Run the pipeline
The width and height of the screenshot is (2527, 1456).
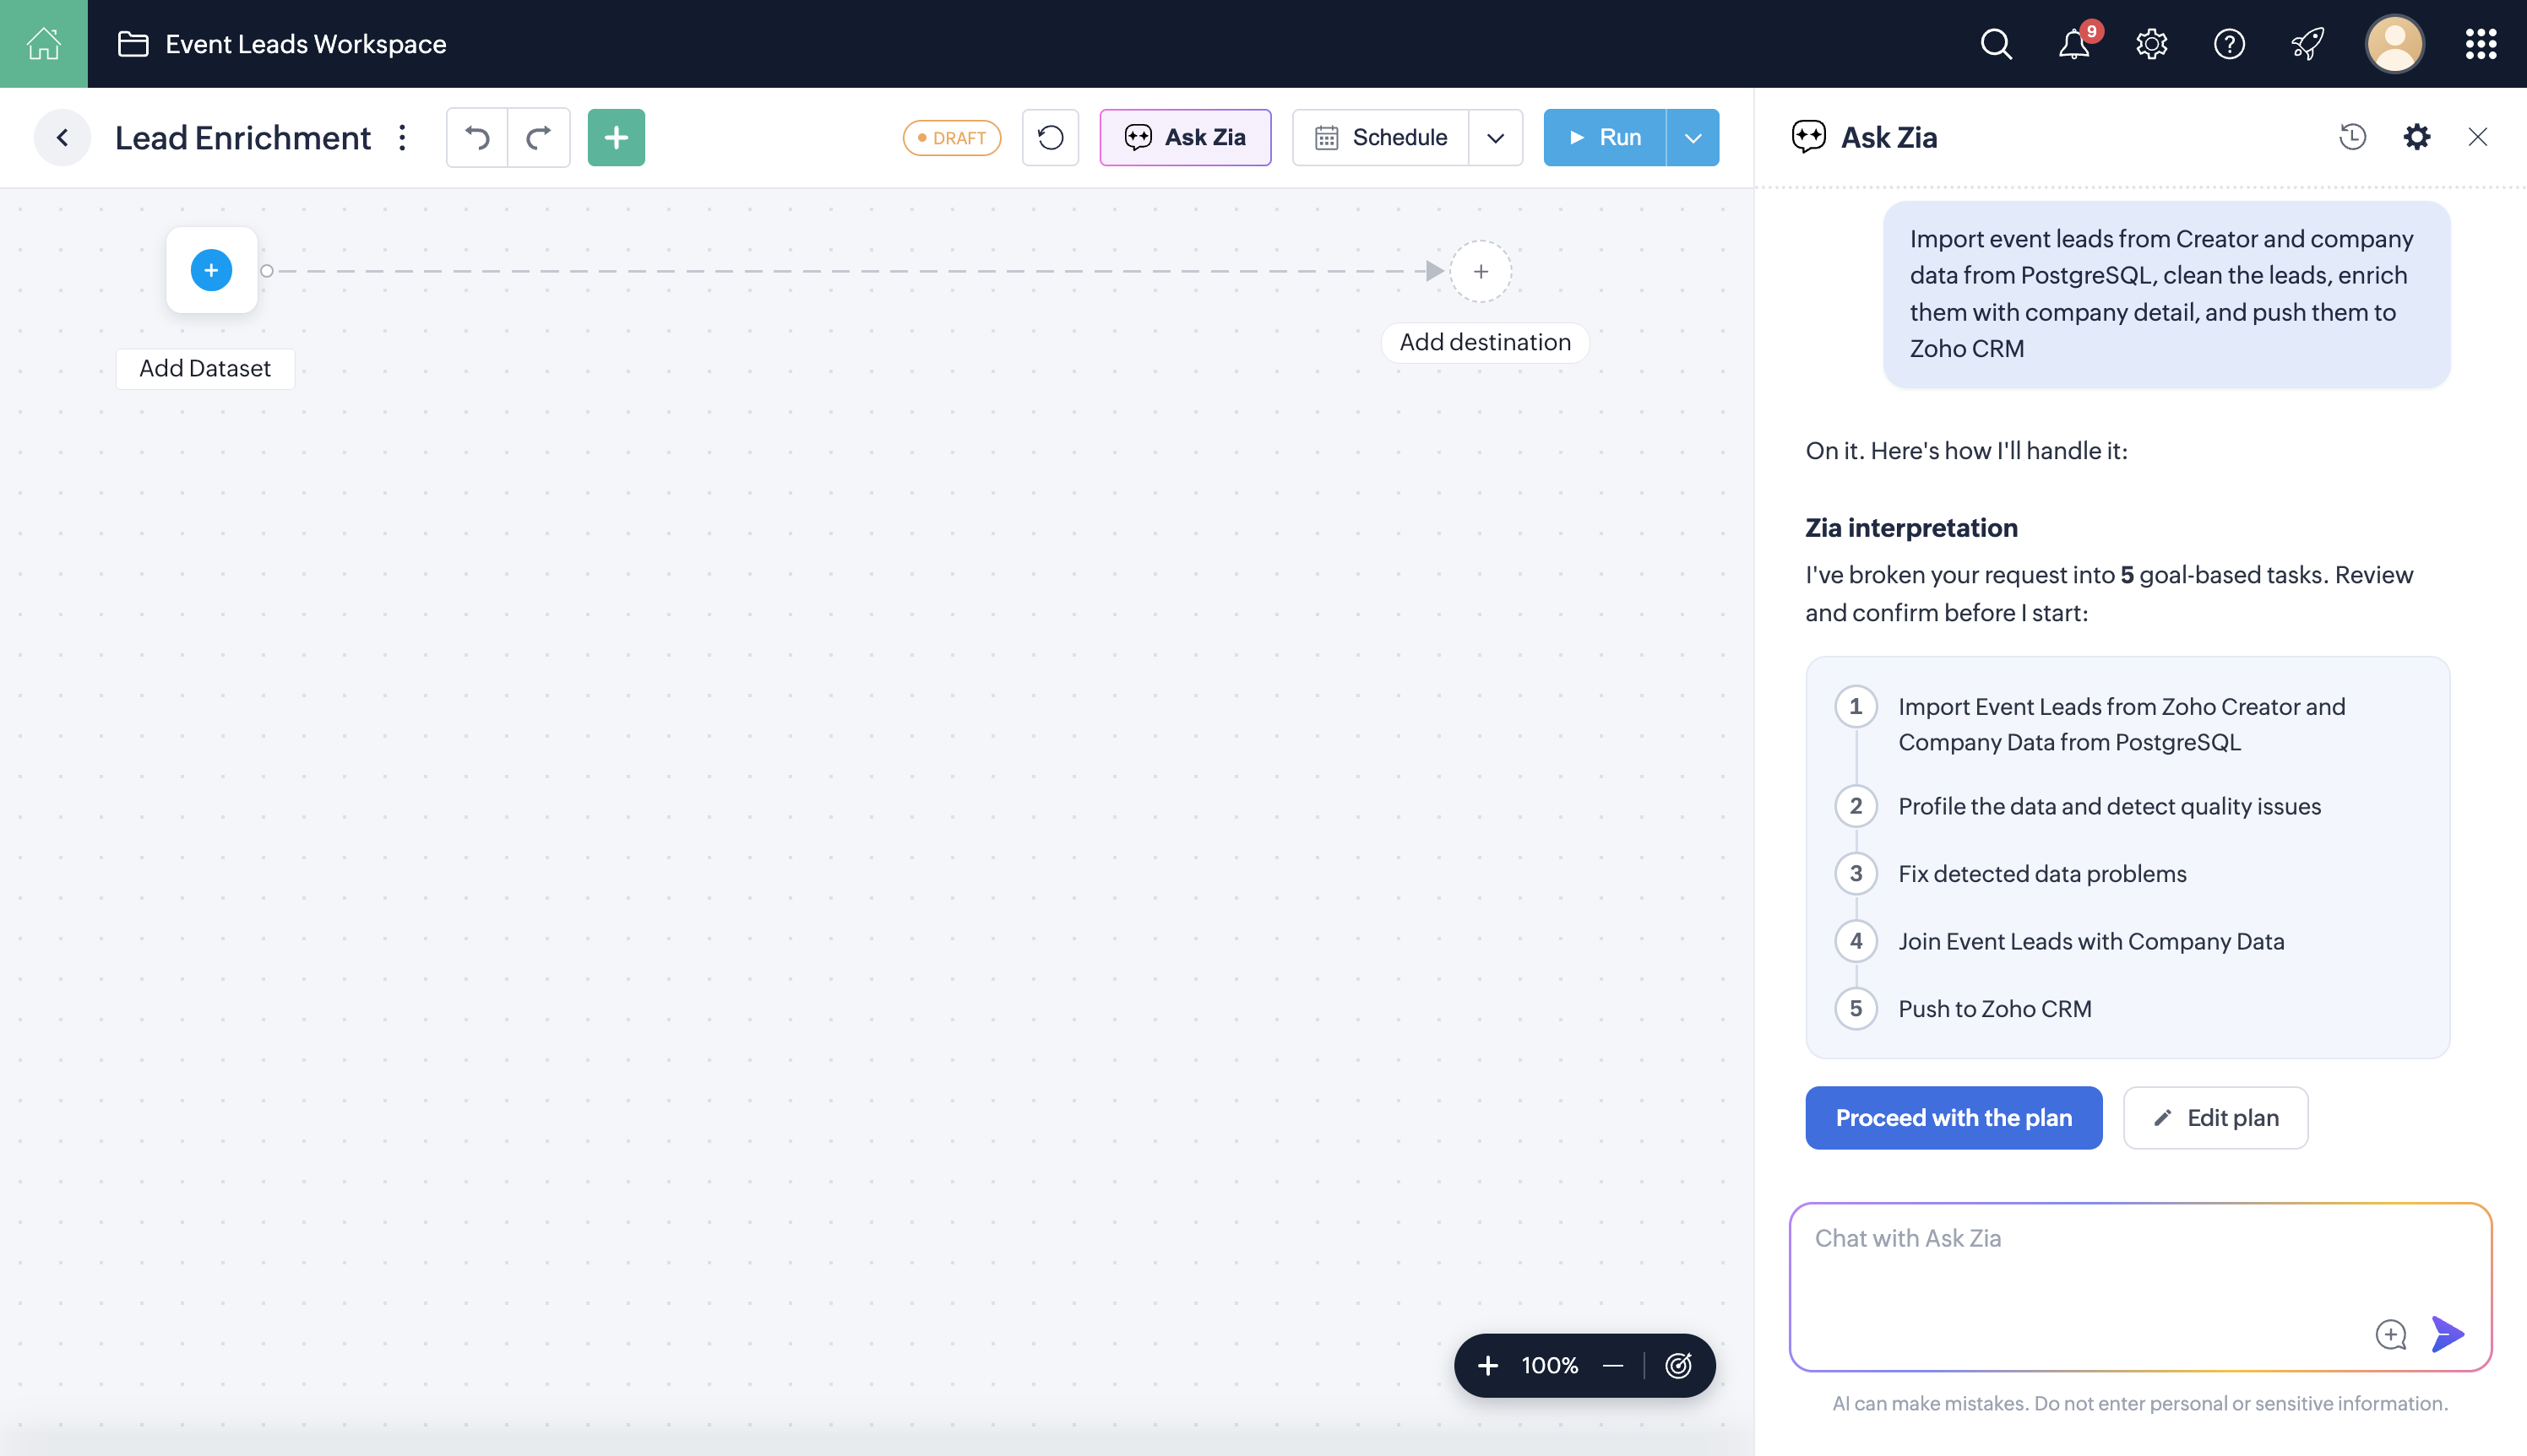coord(1605,137)
